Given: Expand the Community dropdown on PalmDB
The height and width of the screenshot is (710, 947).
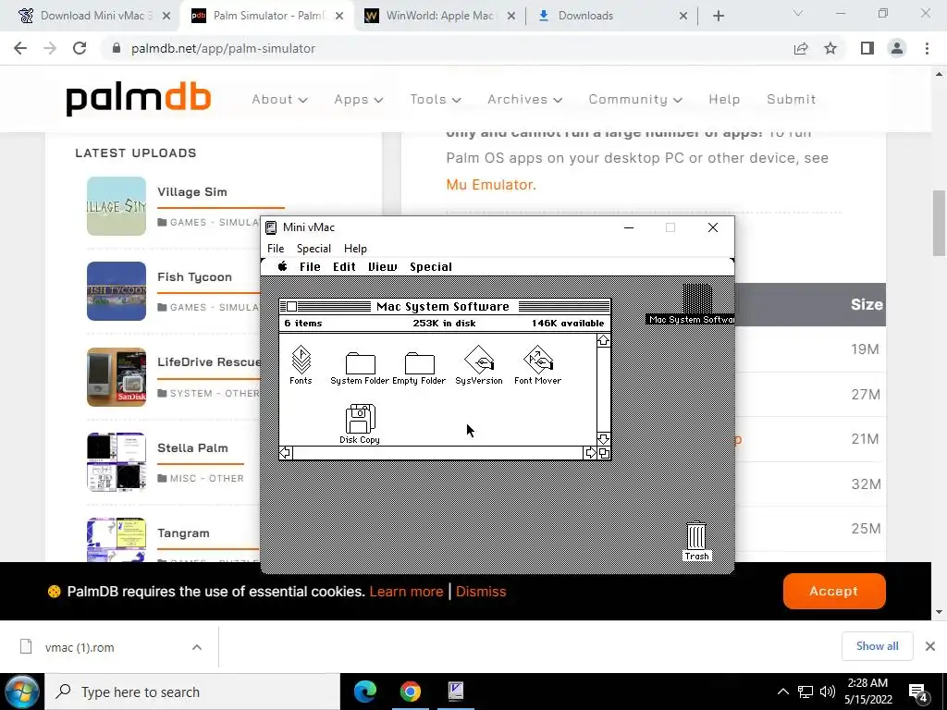Looking at the screenshot, I should pos(635,100).
